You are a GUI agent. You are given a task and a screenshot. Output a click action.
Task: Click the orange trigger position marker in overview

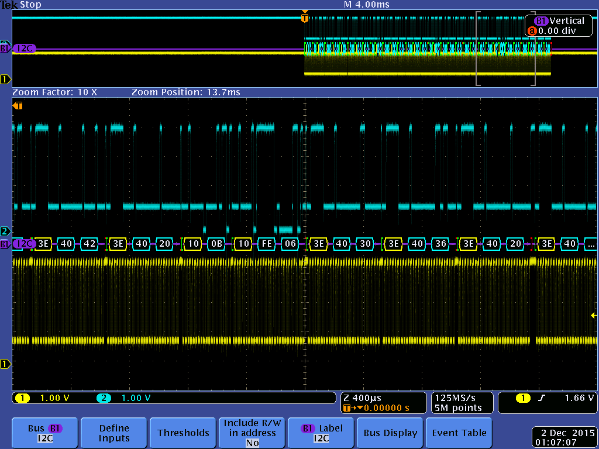pos(304,18)
